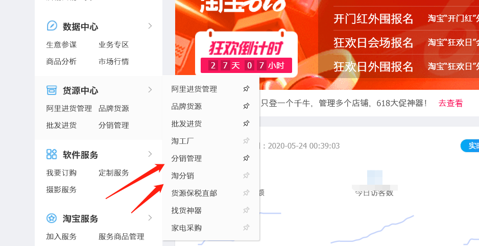Unpin 分销管理 with its pin icon
The height and width of the screenshot is (246, 479).
pos(246,158)
